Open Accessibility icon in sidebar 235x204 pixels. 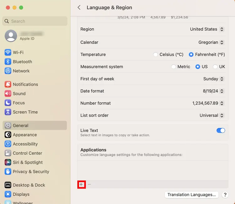[8, 144]
